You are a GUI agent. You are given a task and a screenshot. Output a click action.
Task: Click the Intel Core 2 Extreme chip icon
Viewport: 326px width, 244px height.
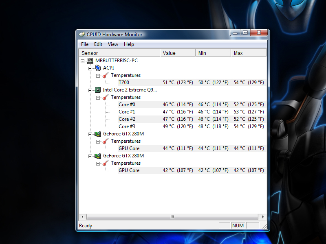[98, 90]
